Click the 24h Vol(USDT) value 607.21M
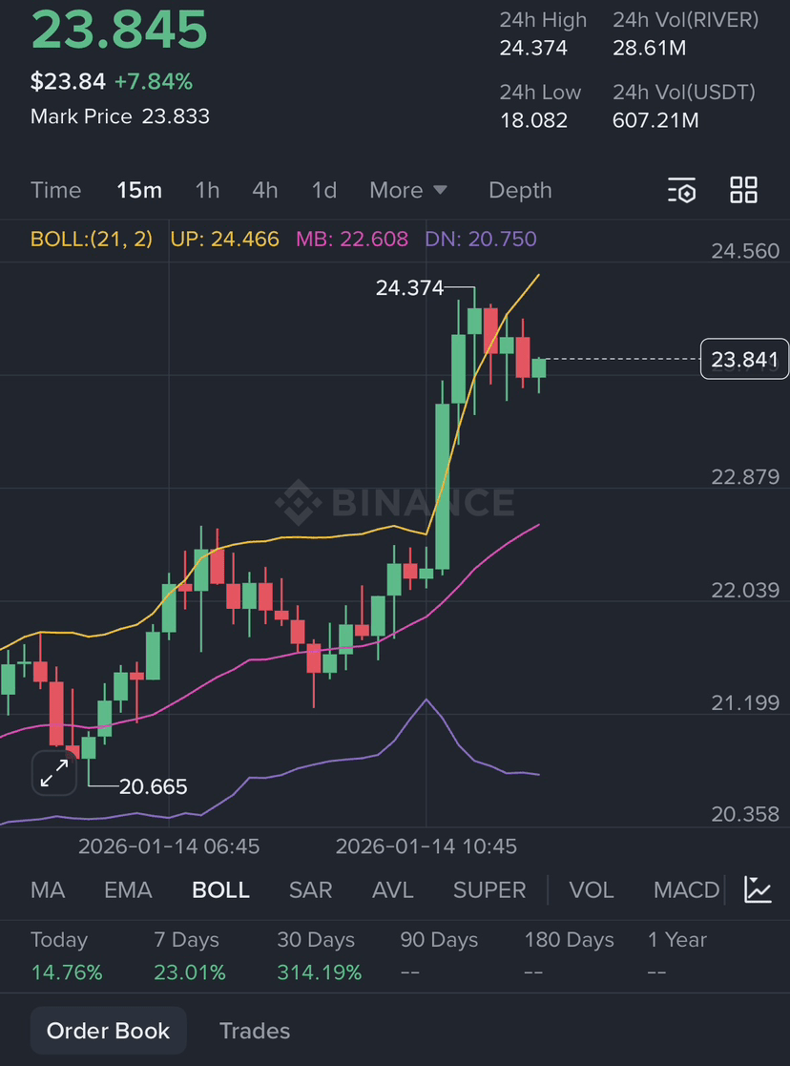Viewport: 790px width, 1066px height. tap(655, 120)
